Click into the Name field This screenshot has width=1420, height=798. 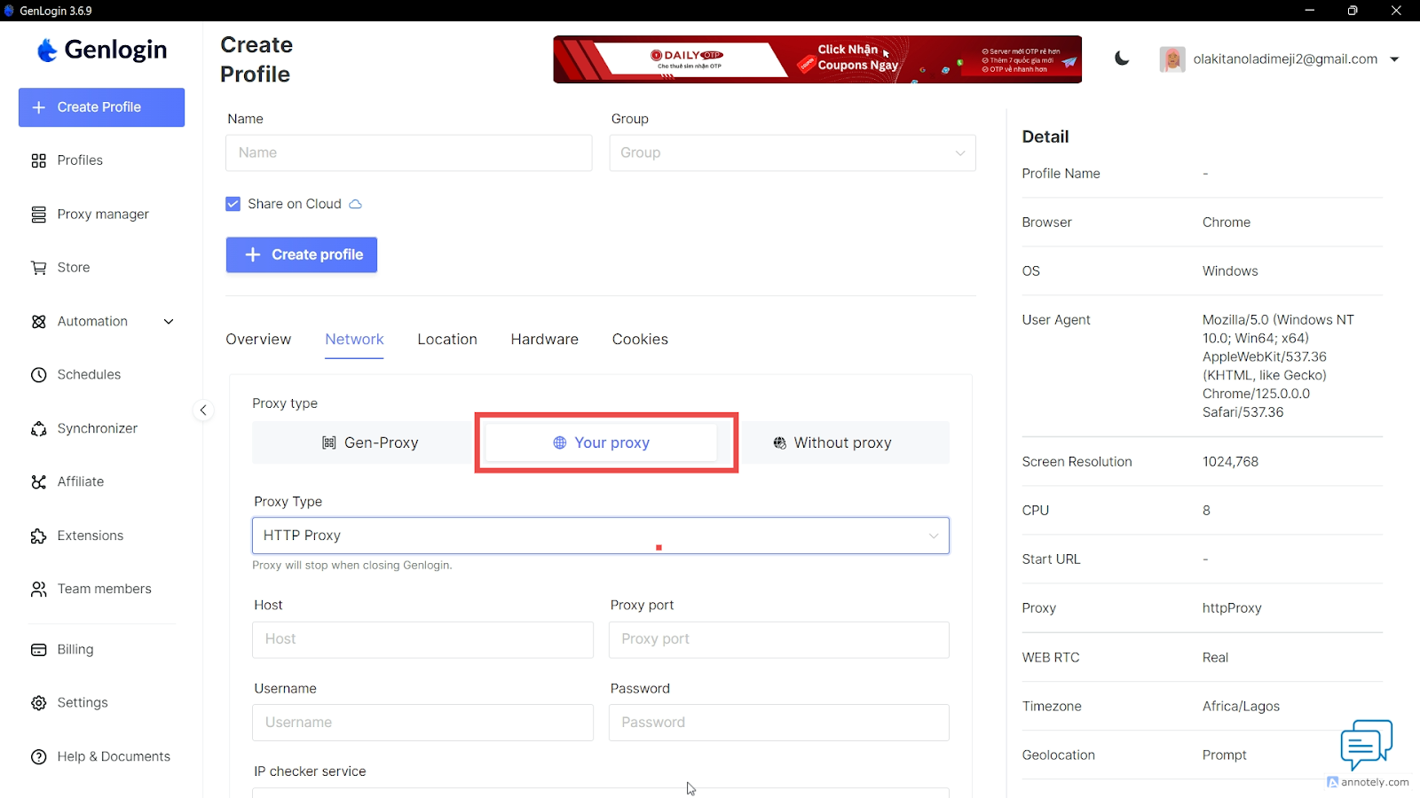click(409, 153)
